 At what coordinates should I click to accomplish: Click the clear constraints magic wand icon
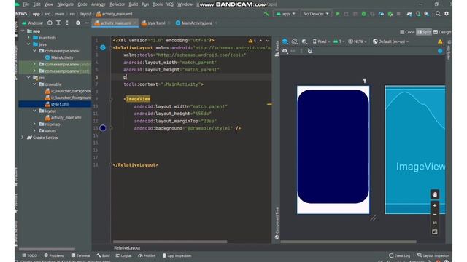point(310,51)
